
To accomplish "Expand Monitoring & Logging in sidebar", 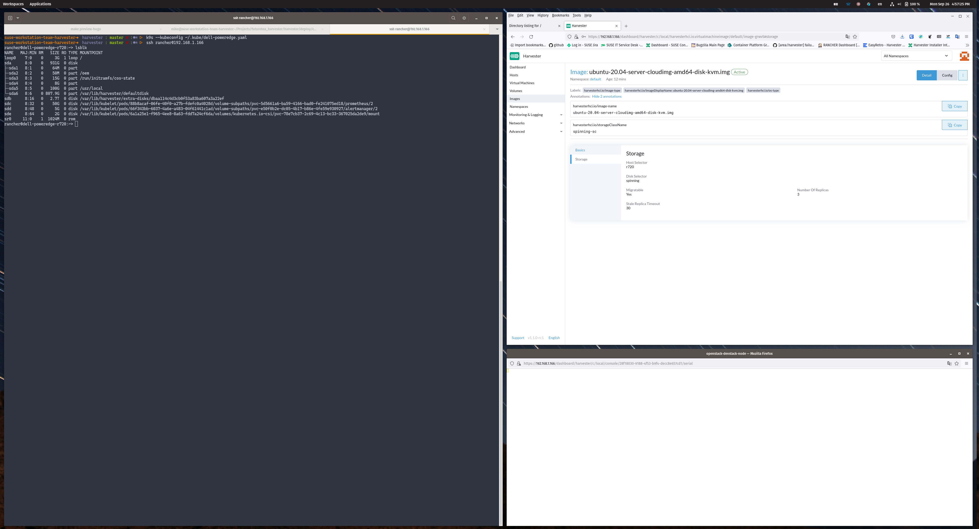I will (x=536, y=115).
